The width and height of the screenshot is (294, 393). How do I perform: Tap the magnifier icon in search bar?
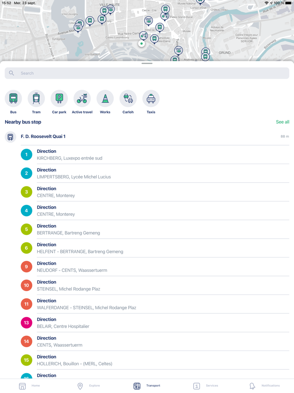(11, 73)
